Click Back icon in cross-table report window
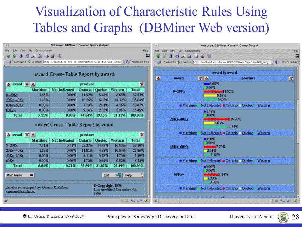 pyautogui.click(x=8, y=56)
